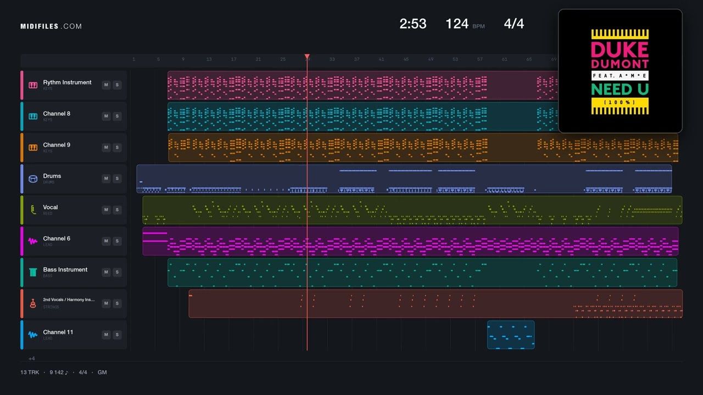Select the olive Vocal note clip

click(x=412, y=210)
